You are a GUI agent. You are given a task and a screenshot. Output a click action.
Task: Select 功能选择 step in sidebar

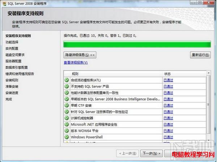12,42
